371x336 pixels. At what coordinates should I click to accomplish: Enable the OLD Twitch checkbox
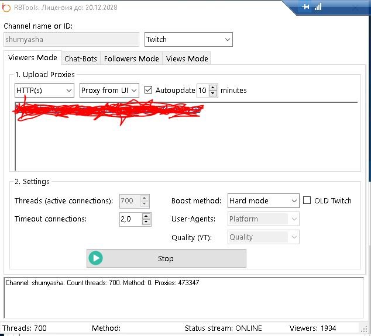click(307, 200)
